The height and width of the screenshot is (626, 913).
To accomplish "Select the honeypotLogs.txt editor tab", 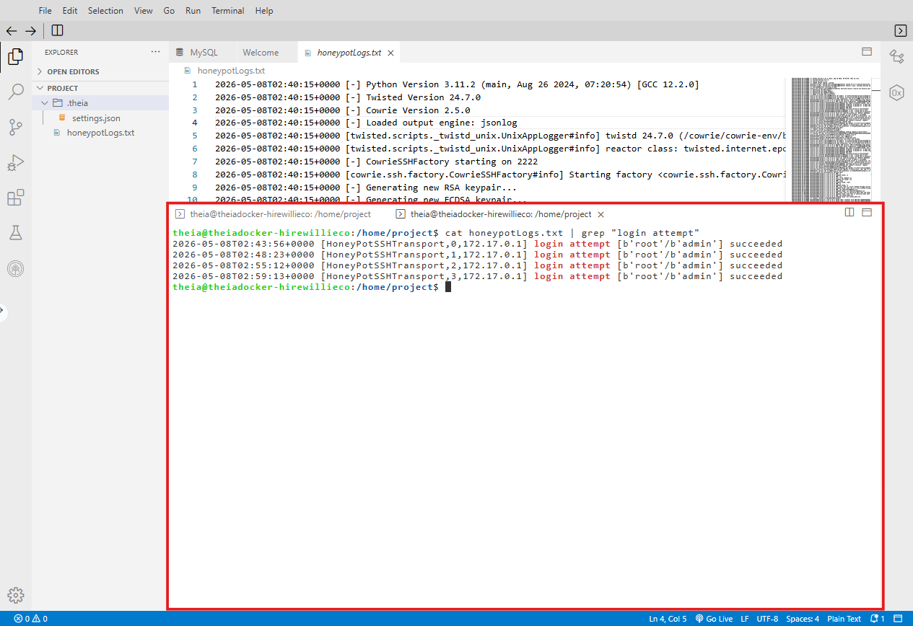I will pos(349,53).
